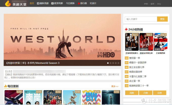Open ranked item 斗篷与匕首第二季
This screenshot has width=172, height=105.
coord(138,76)
